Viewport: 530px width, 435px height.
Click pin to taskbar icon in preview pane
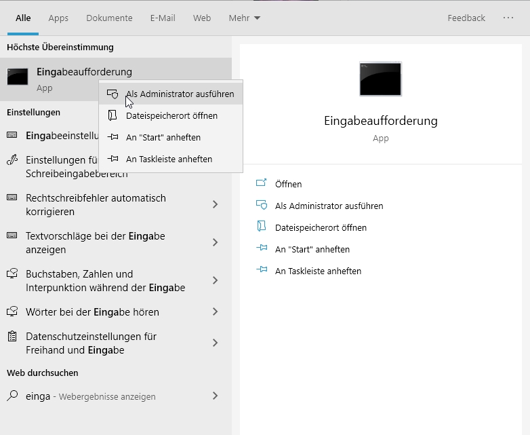click(262, 270)
